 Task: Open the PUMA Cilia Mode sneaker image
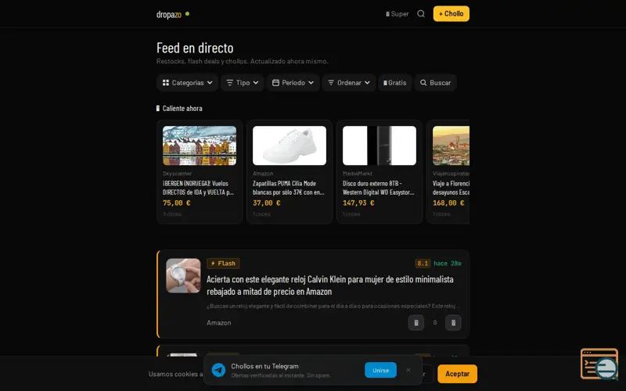[290, 145]
